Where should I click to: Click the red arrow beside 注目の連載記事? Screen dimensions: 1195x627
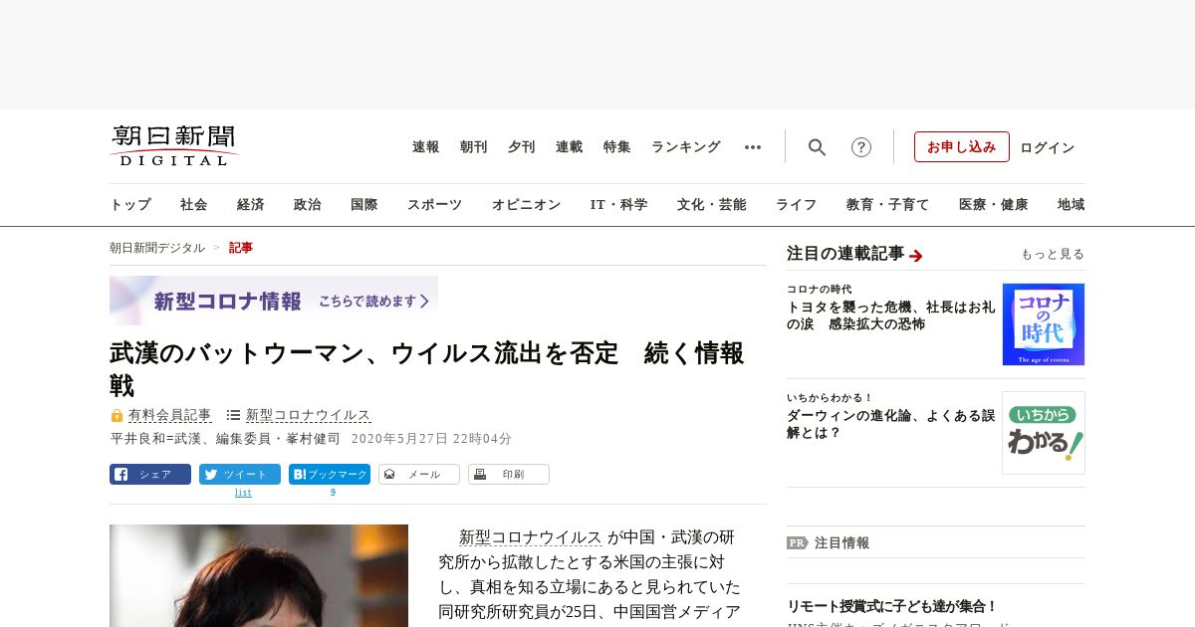coord(916,256)
